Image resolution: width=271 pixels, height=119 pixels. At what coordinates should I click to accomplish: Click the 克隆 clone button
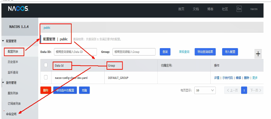(84, 90)
